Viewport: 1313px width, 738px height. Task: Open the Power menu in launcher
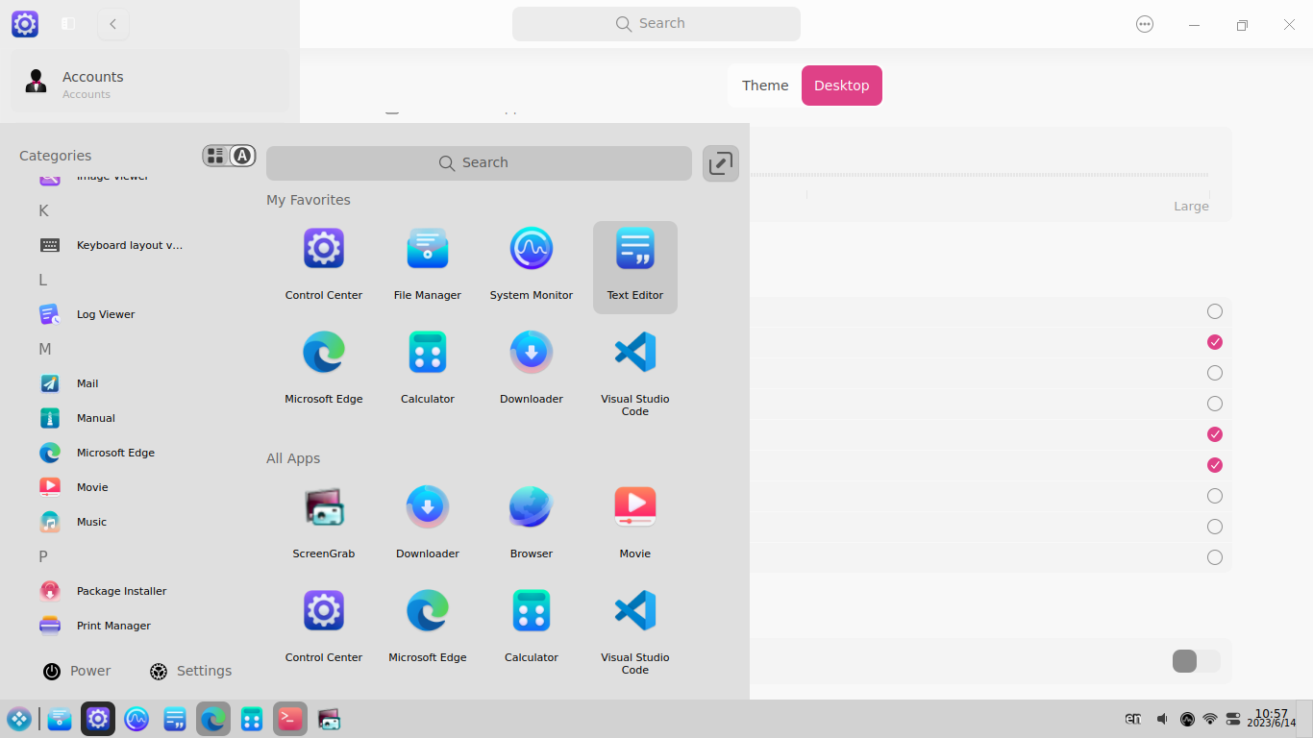[77, 671]
